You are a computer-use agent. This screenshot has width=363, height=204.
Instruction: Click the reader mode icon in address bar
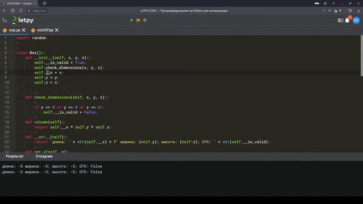pos(323,11)
